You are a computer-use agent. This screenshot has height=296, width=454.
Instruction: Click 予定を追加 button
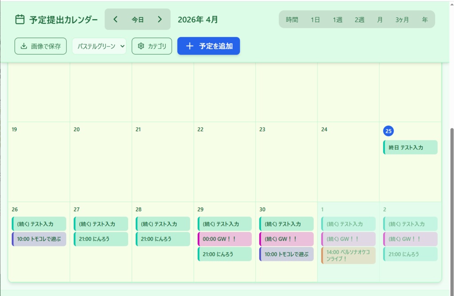208,46
